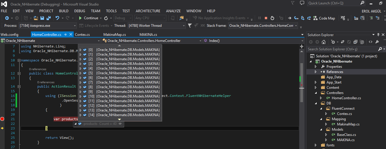Toggle the breakpoint on line 21
The height and width of the screenshot is (149, 386).
coord(2,119)
